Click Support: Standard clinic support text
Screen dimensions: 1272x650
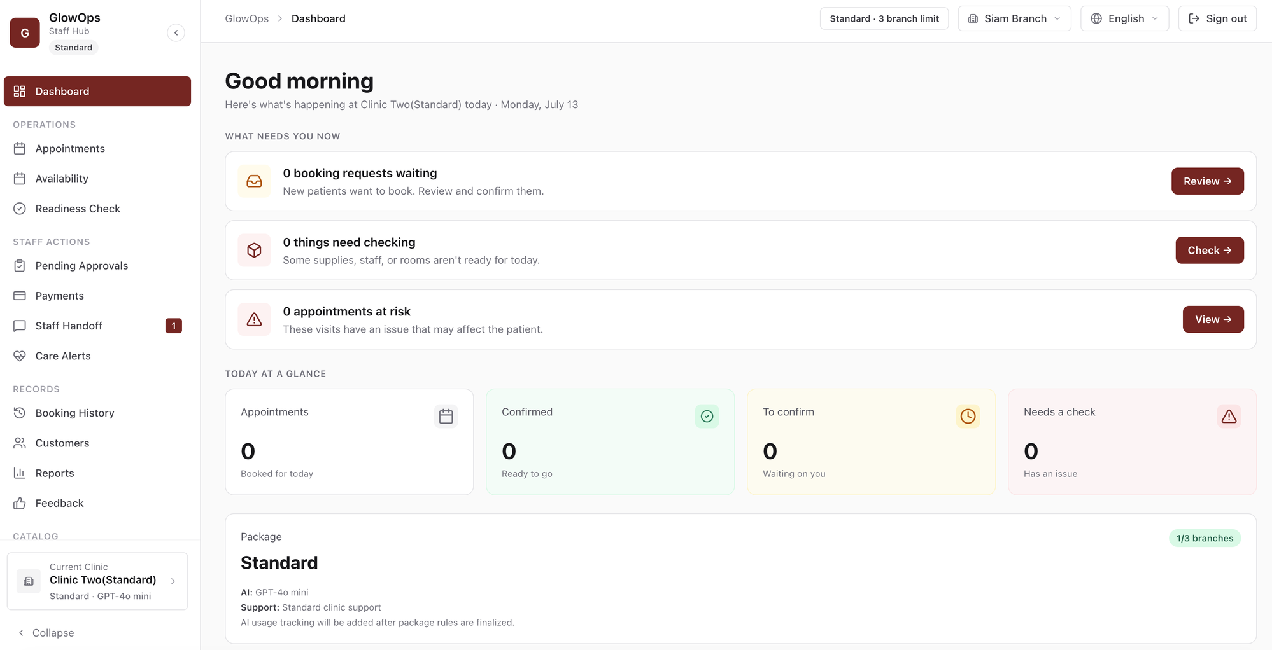[311, 607]
